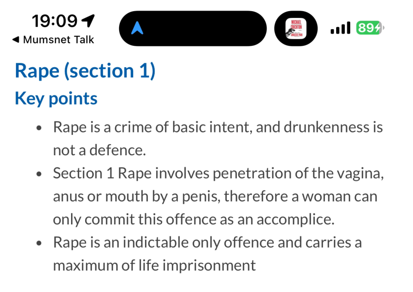Tap the 19:09 clock in status bar
Viewport: 413px width, 292px height.
54,20
